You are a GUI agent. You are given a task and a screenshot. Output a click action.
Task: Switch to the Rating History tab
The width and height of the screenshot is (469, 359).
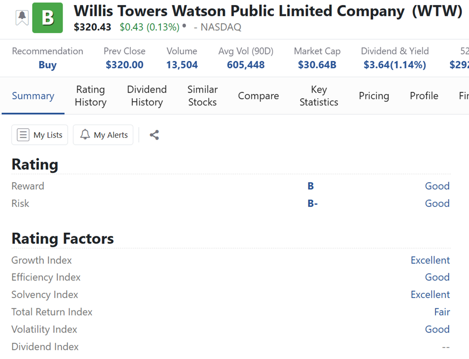pos(90,96)
